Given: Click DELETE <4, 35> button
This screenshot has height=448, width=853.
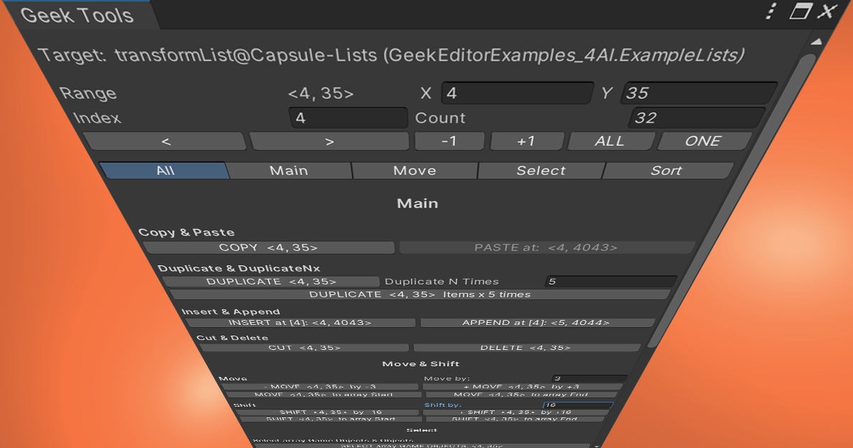Looking at the screenshot, I should 527,348.
